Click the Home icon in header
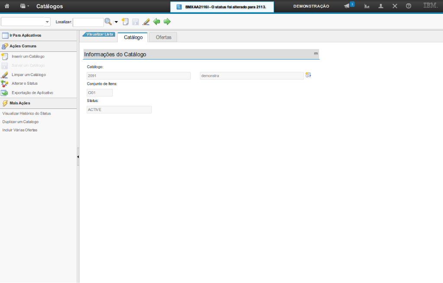Image resolution: width=443 pixels, height=283 pixels. pos(7,6)
